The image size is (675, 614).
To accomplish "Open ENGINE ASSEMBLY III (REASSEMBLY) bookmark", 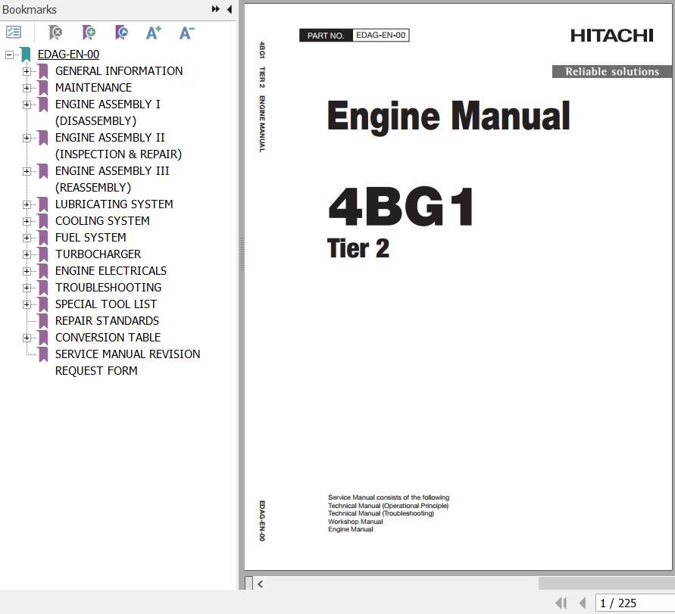I will click(x=112, y=179).
